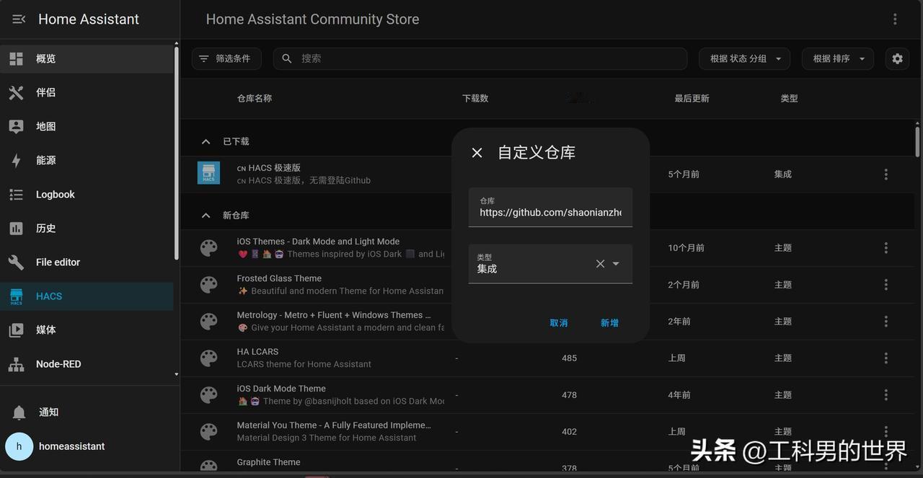Sort by the 仓库名称 column header

tap(255, 98)
